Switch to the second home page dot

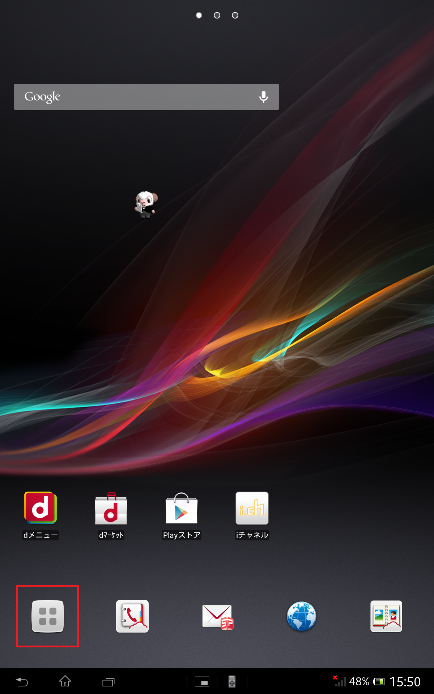tap(217, 15)
